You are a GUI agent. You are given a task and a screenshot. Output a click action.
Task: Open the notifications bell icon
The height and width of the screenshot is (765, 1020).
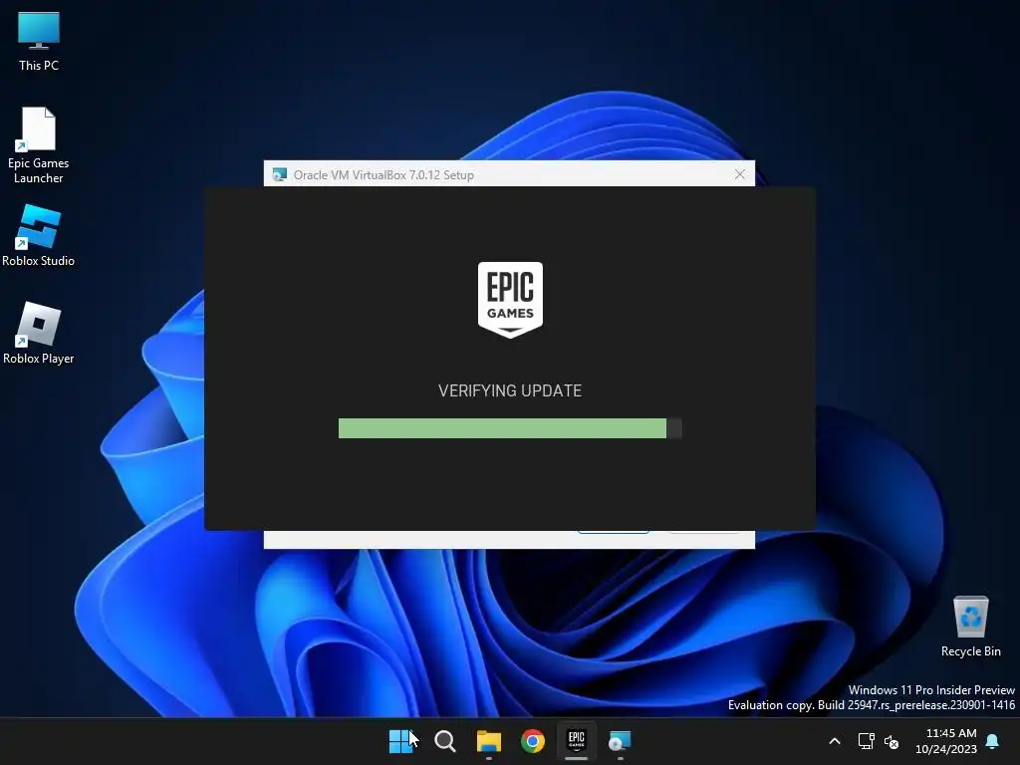[x=992, y=741]
